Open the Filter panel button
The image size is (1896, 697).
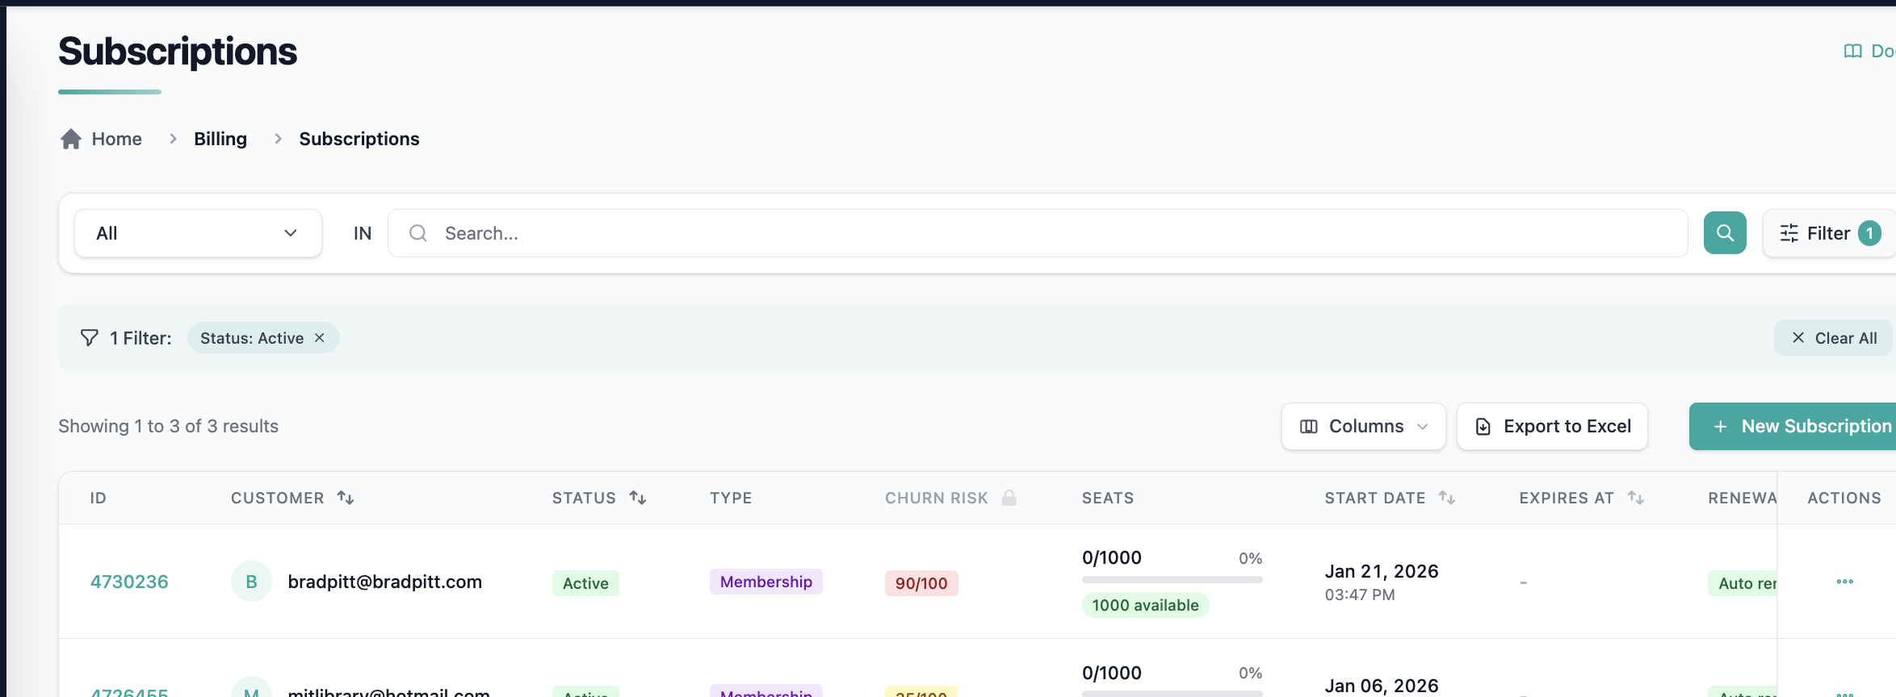click(1829, 233)
